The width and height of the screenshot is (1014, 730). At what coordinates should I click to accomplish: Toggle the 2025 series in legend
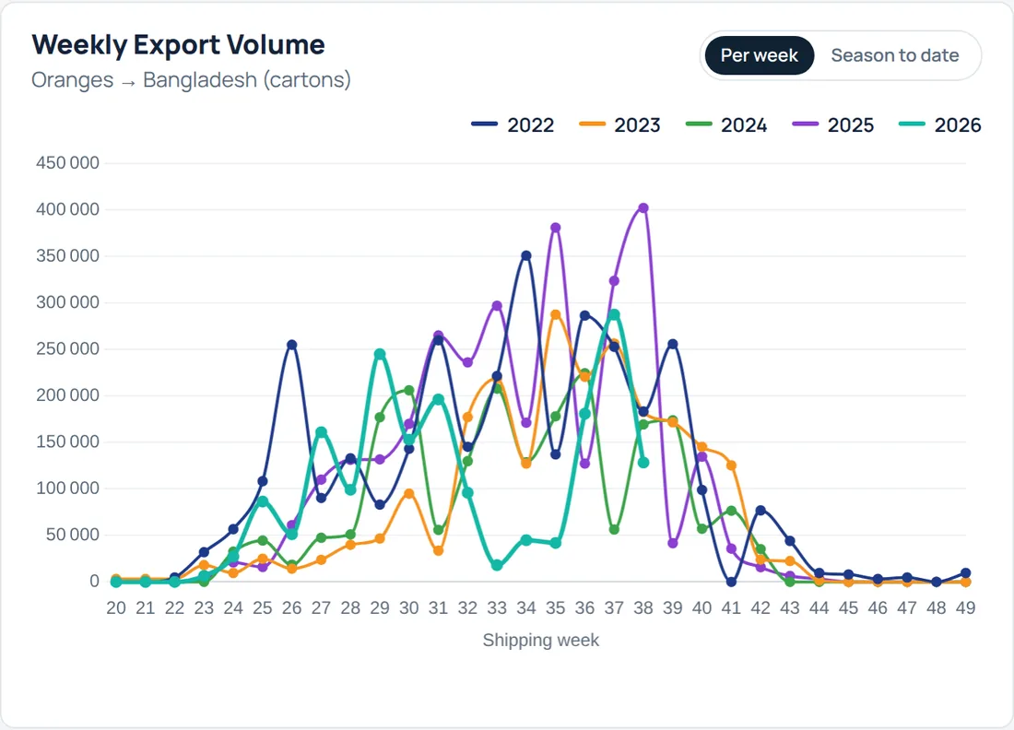point(833,124)
